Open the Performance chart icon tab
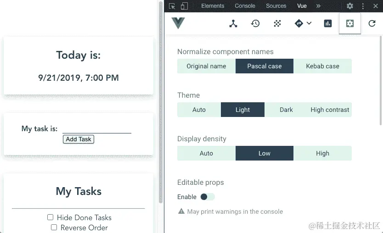This screenshot has width=383, height=233. pyautogui.click(x=328, y=23)
